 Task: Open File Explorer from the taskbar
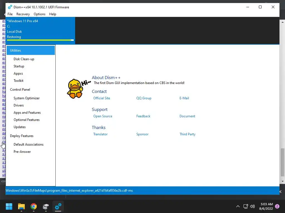21,206
